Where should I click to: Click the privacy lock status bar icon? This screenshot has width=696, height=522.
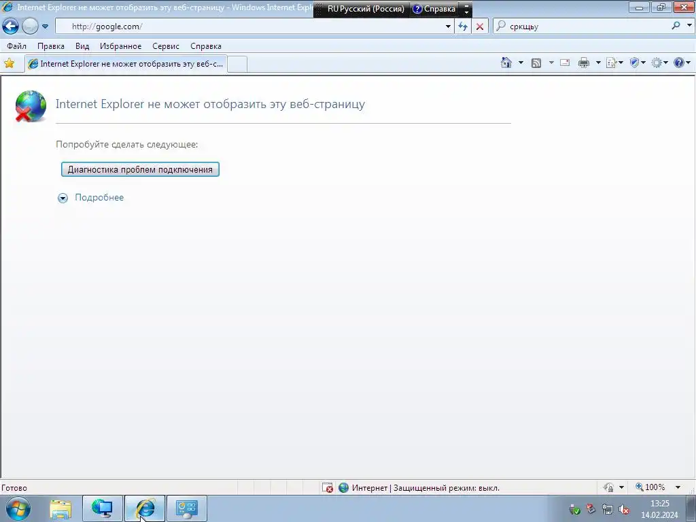point(609,487)
